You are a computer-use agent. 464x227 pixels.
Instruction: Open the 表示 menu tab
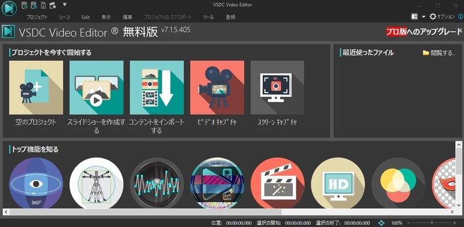click(x=106, y=17)
